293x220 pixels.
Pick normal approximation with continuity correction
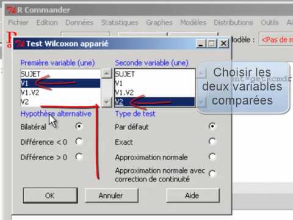212,174
